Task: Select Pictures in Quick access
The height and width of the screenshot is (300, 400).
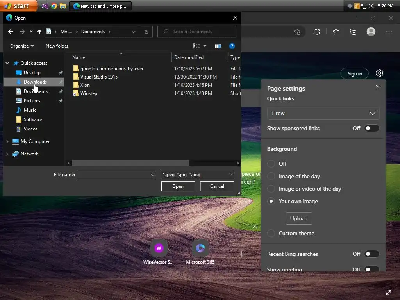Action: 32,101
